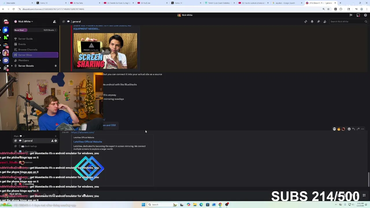The image size is (370, 208).
Task: Add fire reaction to hovered message
Action: 339,129
